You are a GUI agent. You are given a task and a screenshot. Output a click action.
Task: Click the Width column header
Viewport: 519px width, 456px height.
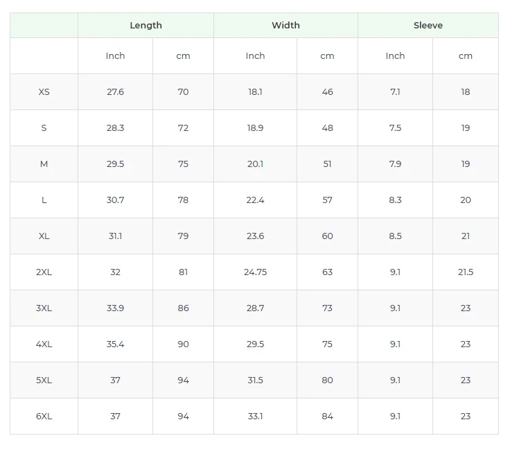(x=285, y=26)
